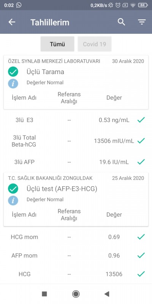Tap the Android back triangle button

tap(107, 294)
